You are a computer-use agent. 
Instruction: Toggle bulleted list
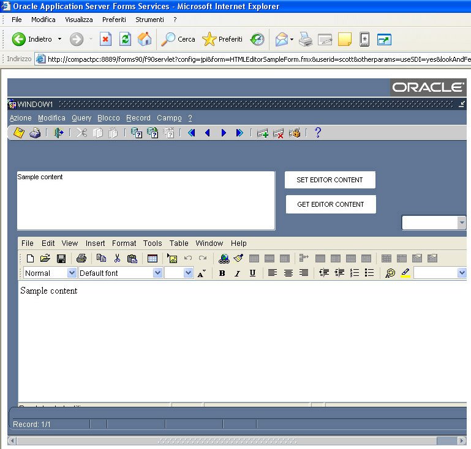click(x=369, y=273)
